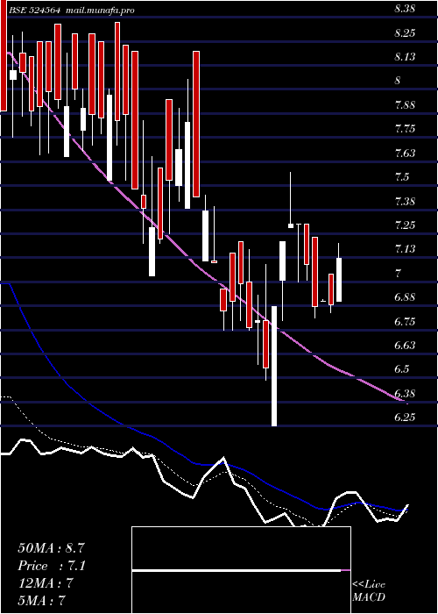Select the 8.13 price axis label
Viewport: 438px width, 614px height.
pyautogui.click(x=405, y=58)
